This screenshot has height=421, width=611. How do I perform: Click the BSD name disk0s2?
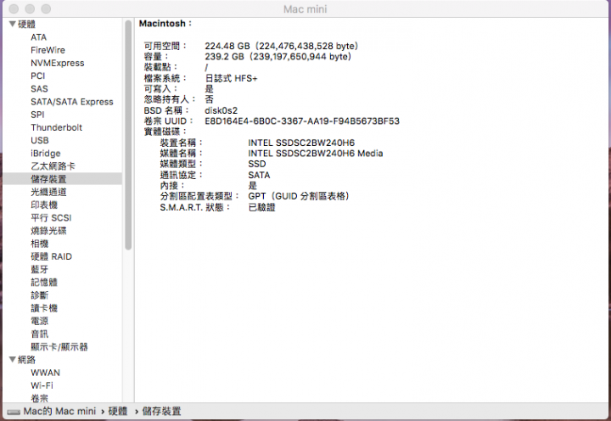221,110
